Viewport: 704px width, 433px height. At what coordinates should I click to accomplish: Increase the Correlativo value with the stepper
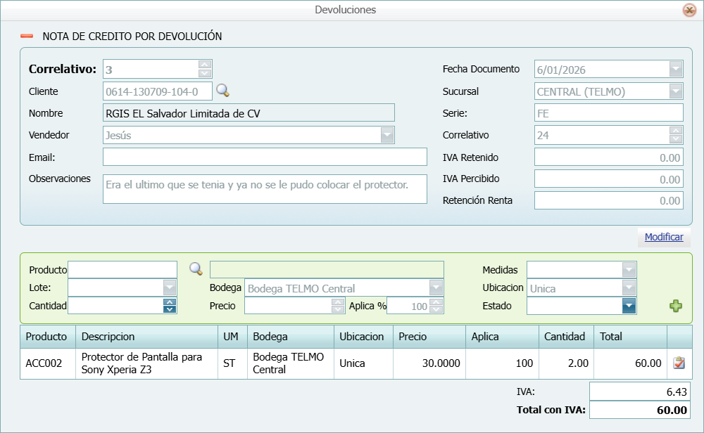point(203,64)
